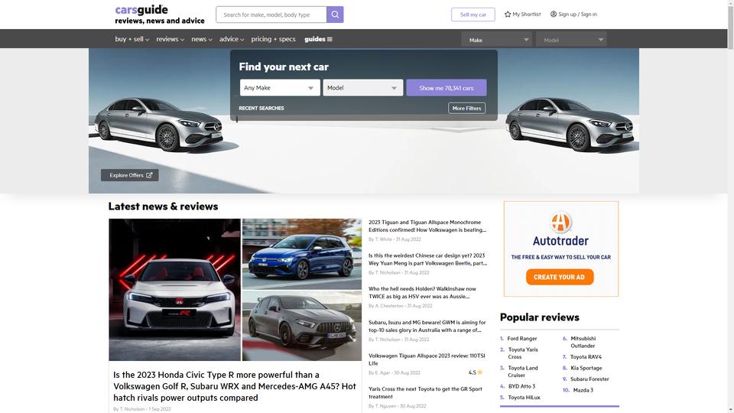The image size is (734, 413).
Task: Click the More Filters button
Action: pos(466,108)
